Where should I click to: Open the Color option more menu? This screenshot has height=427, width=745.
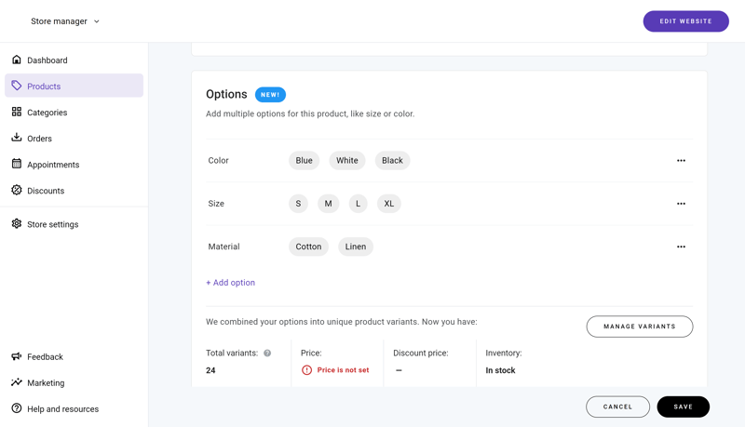(681, 160)
